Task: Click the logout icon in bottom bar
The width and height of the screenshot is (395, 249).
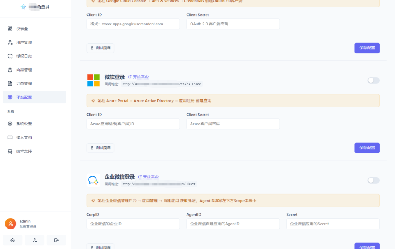Action: pyautogui.click(x=56, y=240)
